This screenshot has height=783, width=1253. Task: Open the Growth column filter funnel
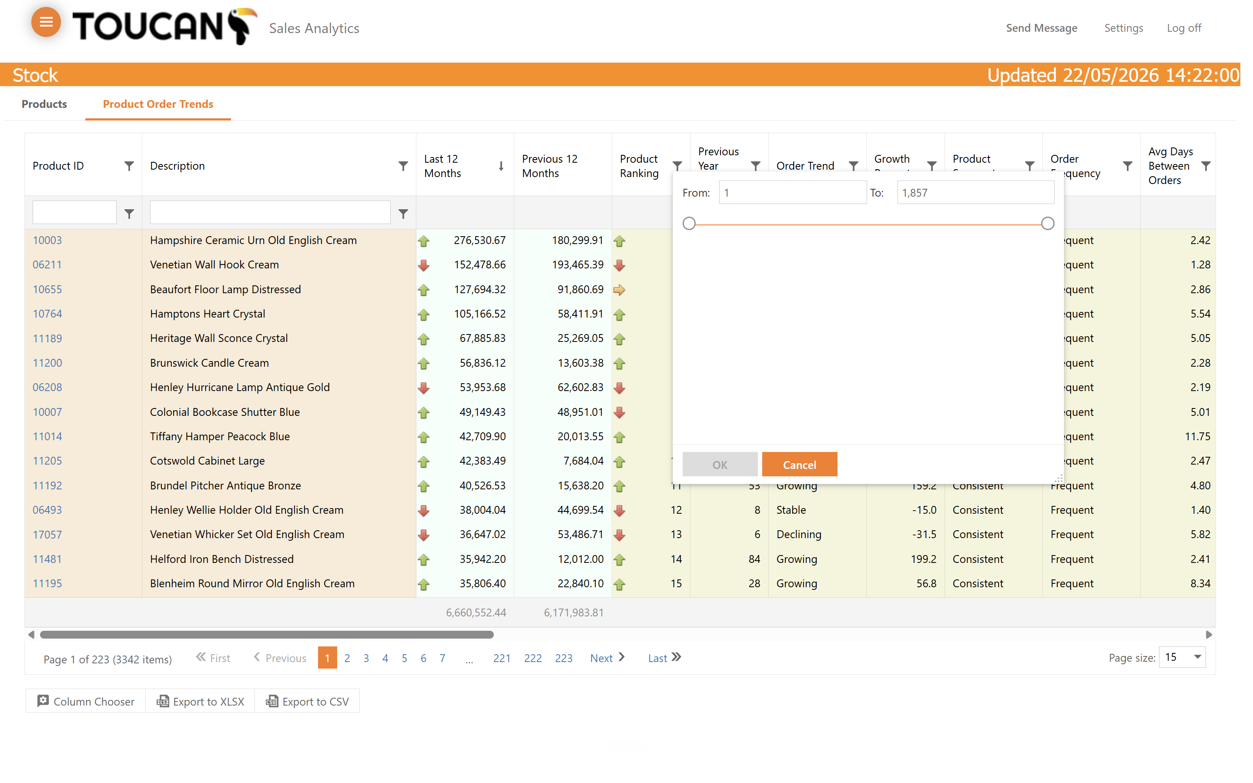931,165
